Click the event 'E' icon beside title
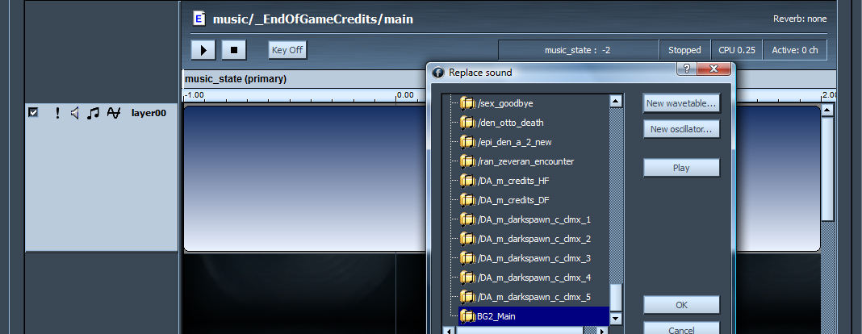The height and width of the screenshot is (334, 862). 199,19
